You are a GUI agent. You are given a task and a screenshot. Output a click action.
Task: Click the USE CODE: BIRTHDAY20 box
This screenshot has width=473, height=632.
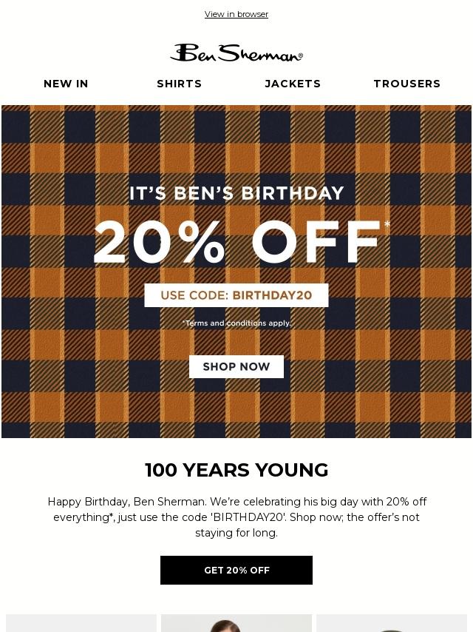[x=236, y=295]
